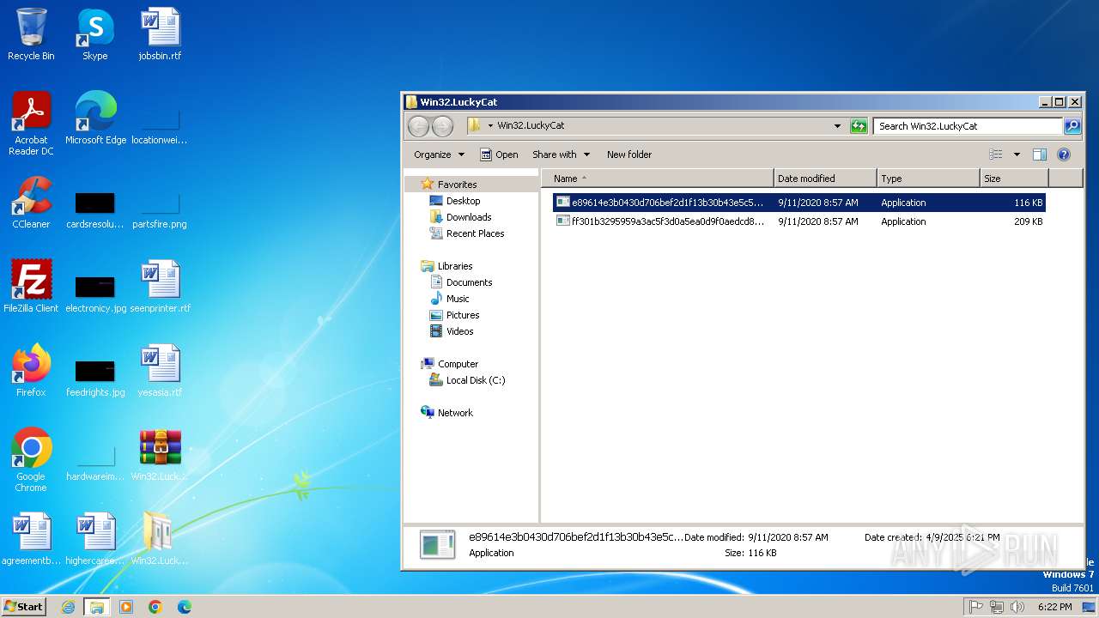This screenshot has width=1099, height=618.
Task: Select the agreement document icon on desktop
Action: [31, 538]
